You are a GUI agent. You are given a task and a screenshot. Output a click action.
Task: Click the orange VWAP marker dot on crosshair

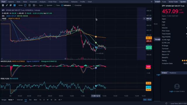(x=96, y=37)
